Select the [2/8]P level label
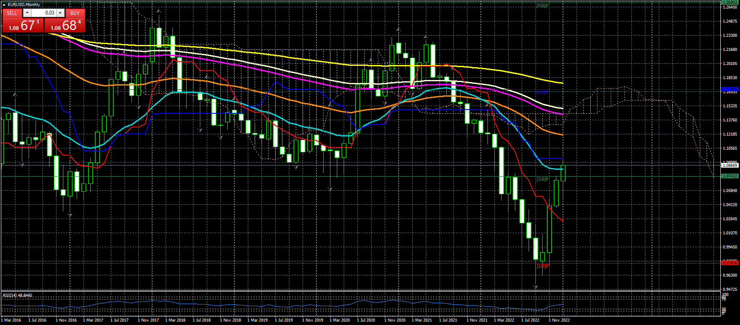 point(543,266)
